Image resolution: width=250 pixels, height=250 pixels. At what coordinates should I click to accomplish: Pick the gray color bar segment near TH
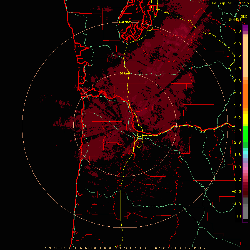(x=245, y=213)
